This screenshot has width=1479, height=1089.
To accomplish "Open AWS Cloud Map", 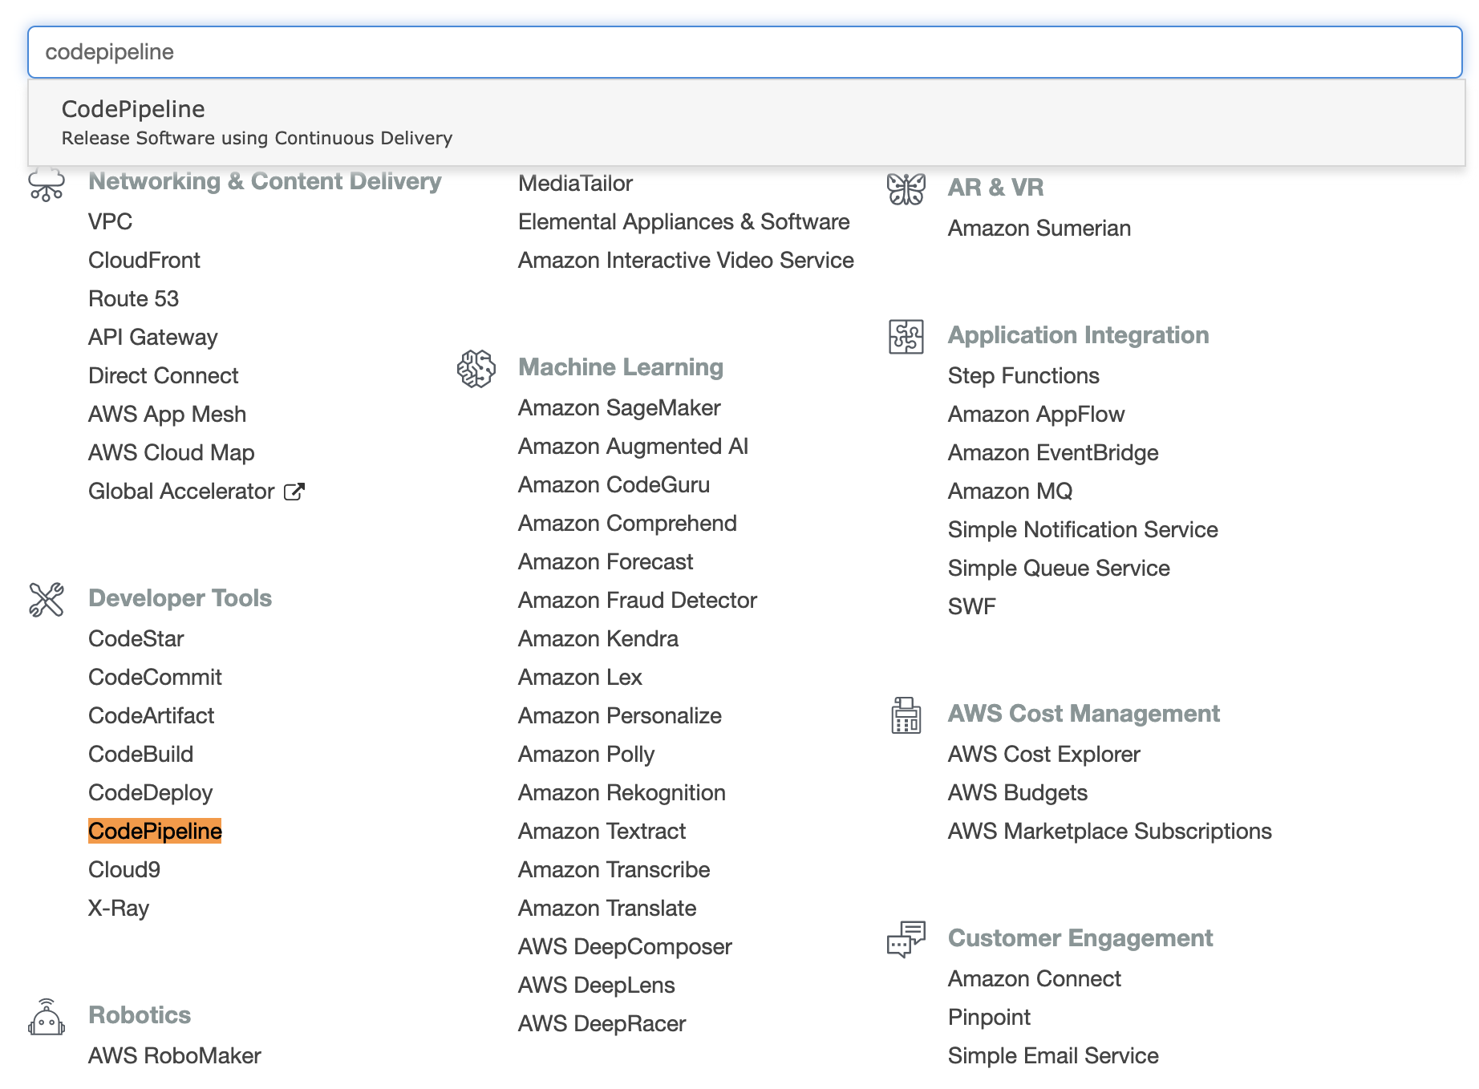I will tap(171, 452).
